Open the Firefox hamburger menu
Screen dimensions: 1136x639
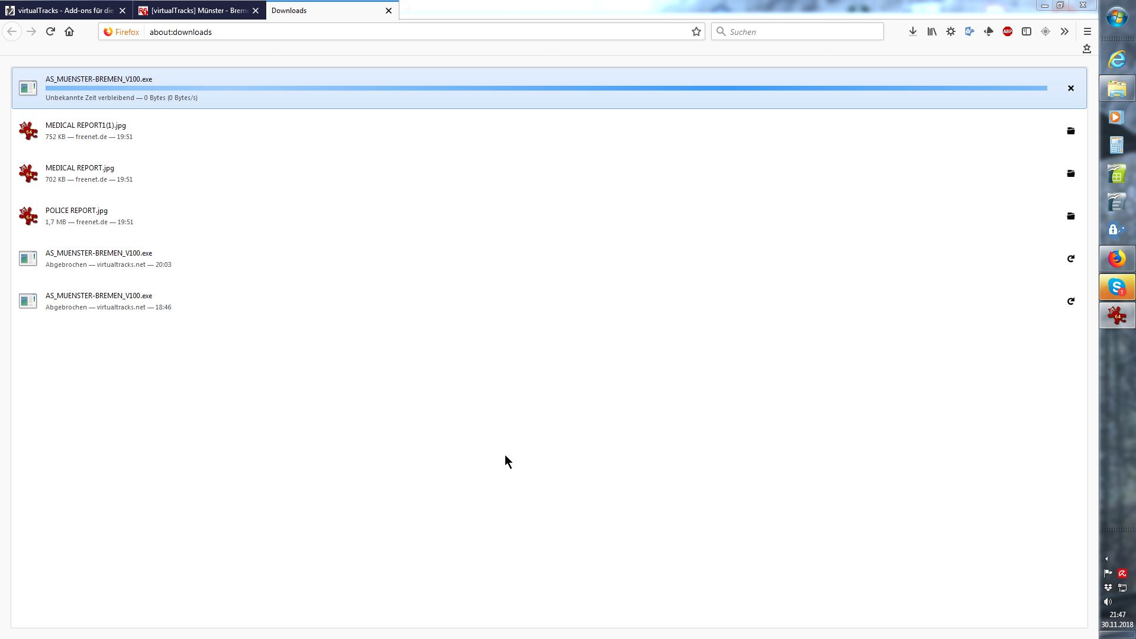(x=1087, y=32)
